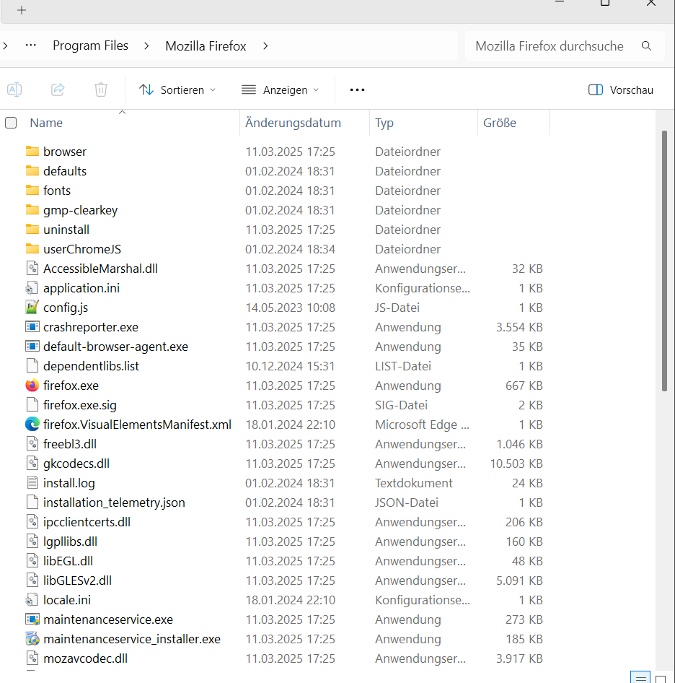Select the installation_telemetry.json file name
The width and height of the screenshot is (675, 683).
[x=114, y=503]
